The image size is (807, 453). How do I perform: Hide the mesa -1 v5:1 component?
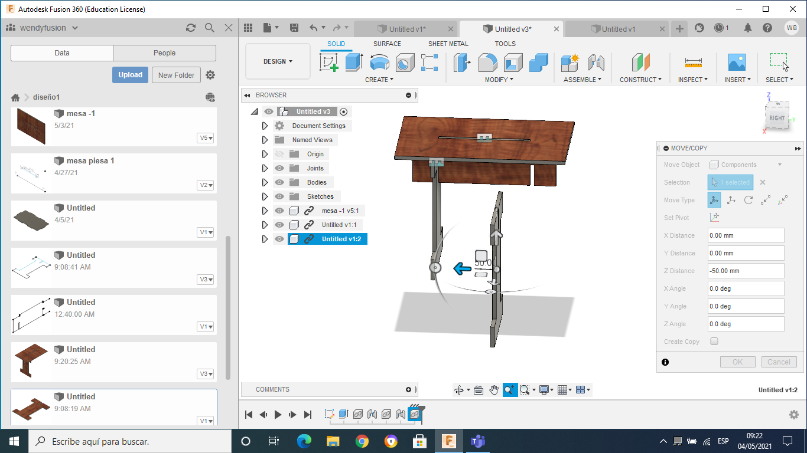pos(280,211)
